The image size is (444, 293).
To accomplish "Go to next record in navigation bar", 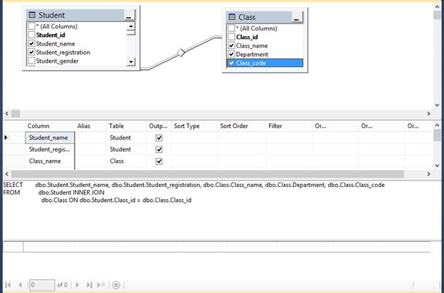I will click(x=78, y=284).
